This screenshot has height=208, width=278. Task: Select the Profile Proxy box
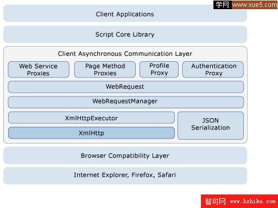pos(159,69)
